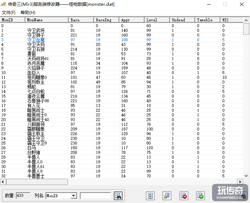Click the delete record red-X icon
Image resolution: width=250 pixels, height=203 pixels.
[184, 195]
